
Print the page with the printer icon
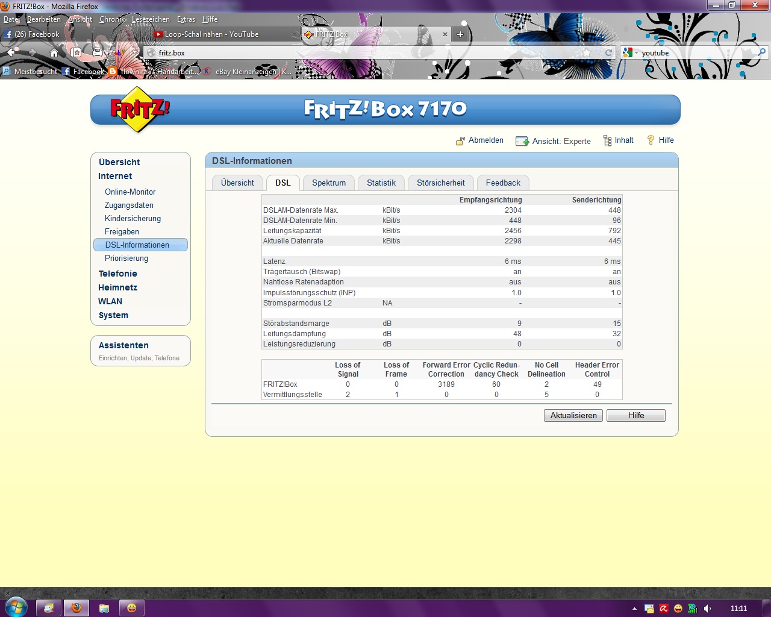[x=97, y=52]
